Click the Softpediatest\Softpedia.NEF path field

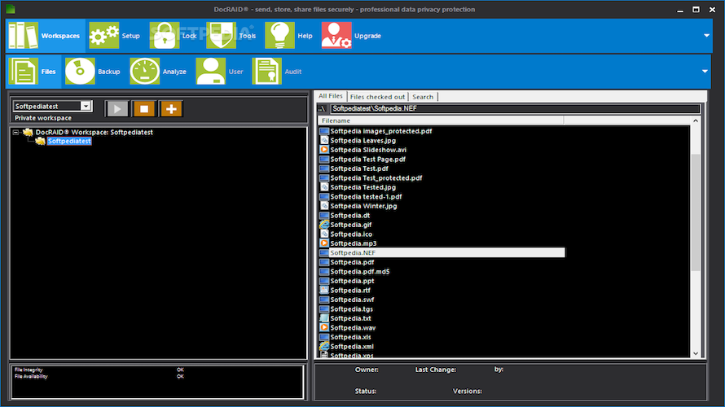pyautogui.click(x=515, y=108)
